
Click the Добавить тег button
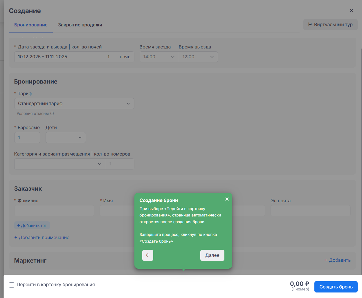click(x=32, y=225)
